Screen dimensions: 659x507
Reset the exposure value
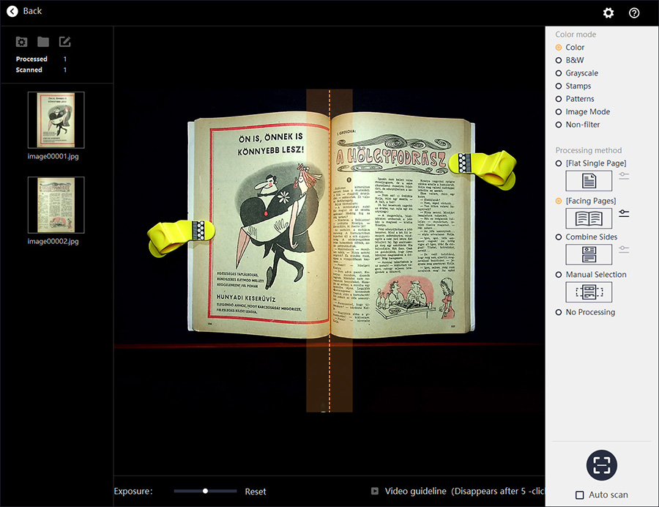click(256, 492)
